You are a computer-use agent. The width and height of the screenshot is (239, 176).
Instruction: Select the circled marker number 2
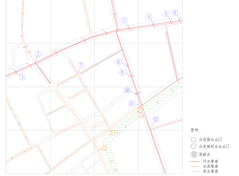(38, 54)
